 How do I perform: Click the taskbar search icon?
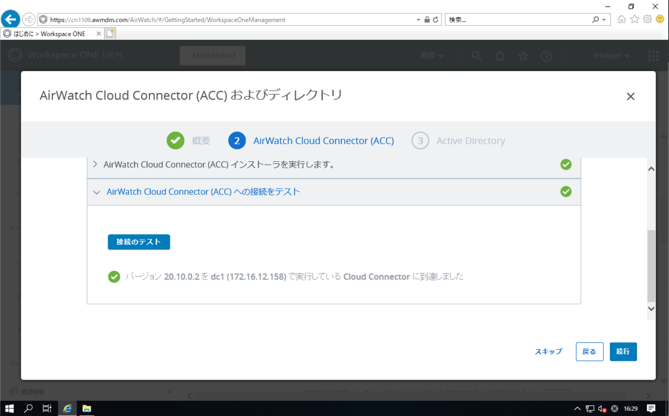28,408
